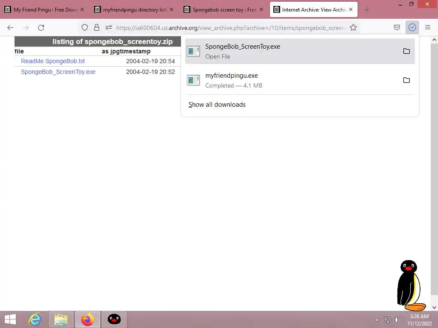Go back to the previous page
438x328 pixels.
point(10,28)
